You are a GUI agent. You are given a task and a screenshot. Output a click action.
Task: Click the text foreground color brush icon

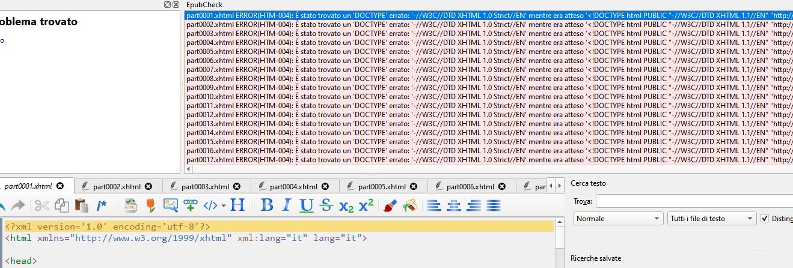(x=390, y=206)
